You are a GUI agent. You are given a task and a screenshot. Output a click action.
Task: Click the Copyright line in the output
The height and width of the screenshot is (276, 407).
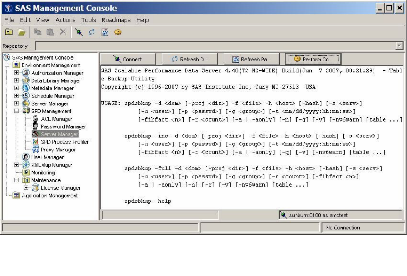point(208,87)
